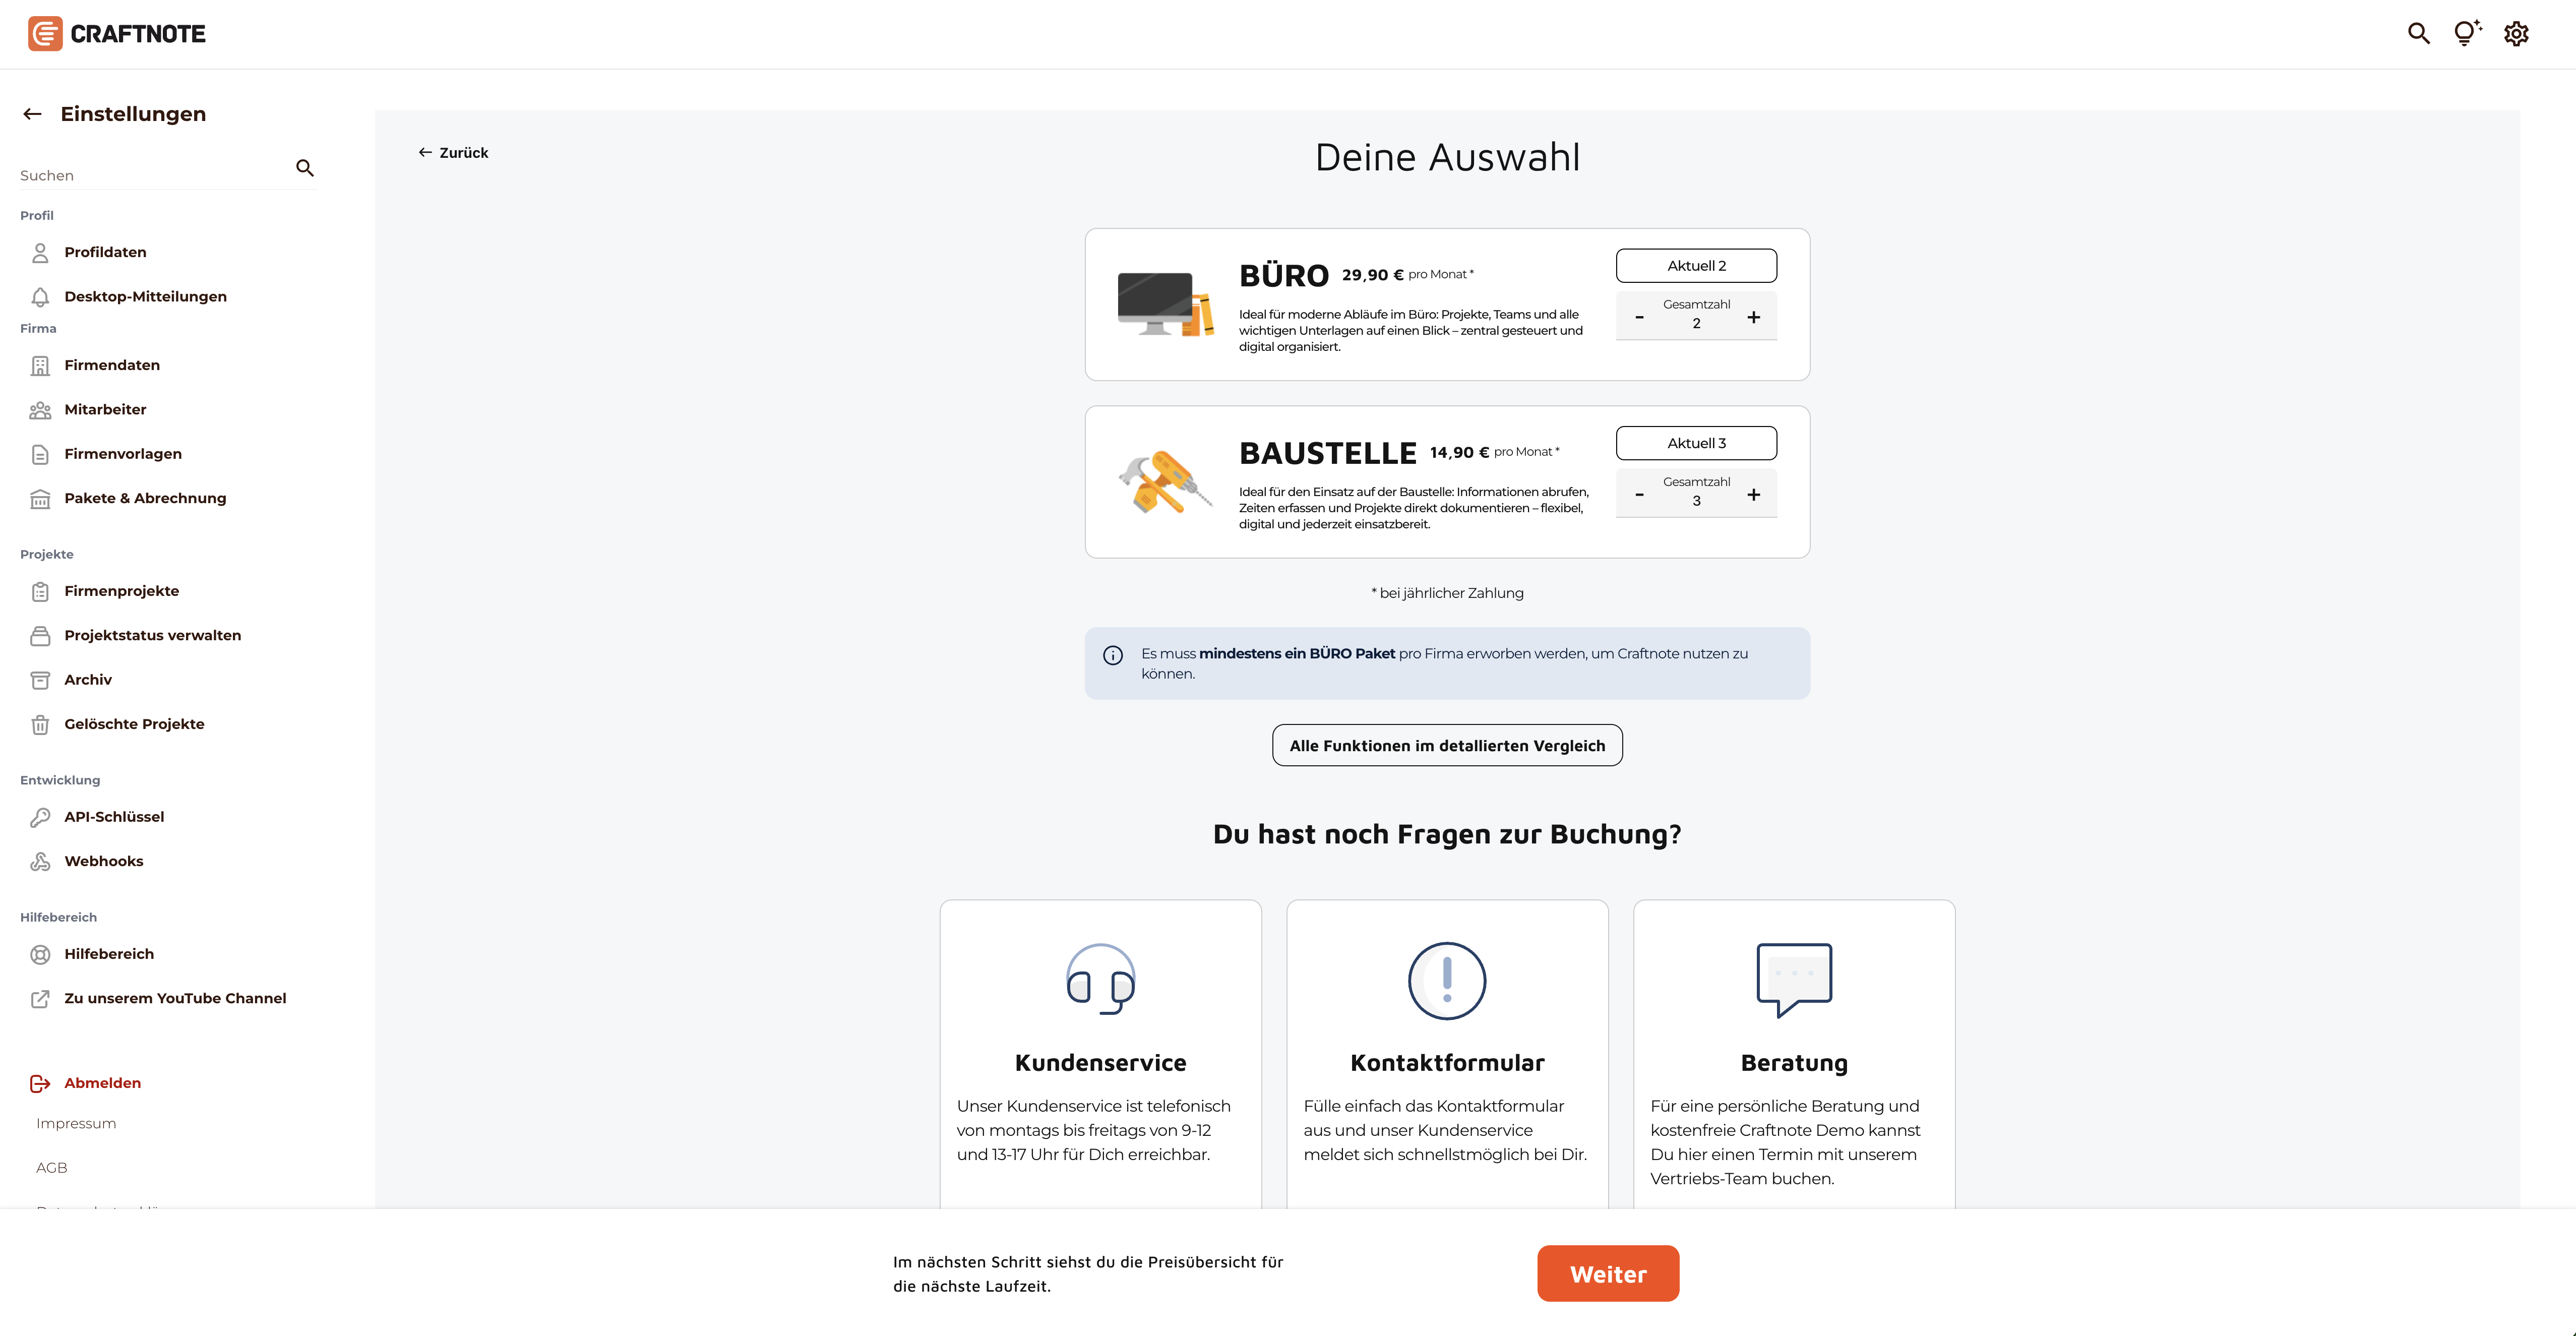
Task: Click the Webhooks icon
Action: [40, 861]
